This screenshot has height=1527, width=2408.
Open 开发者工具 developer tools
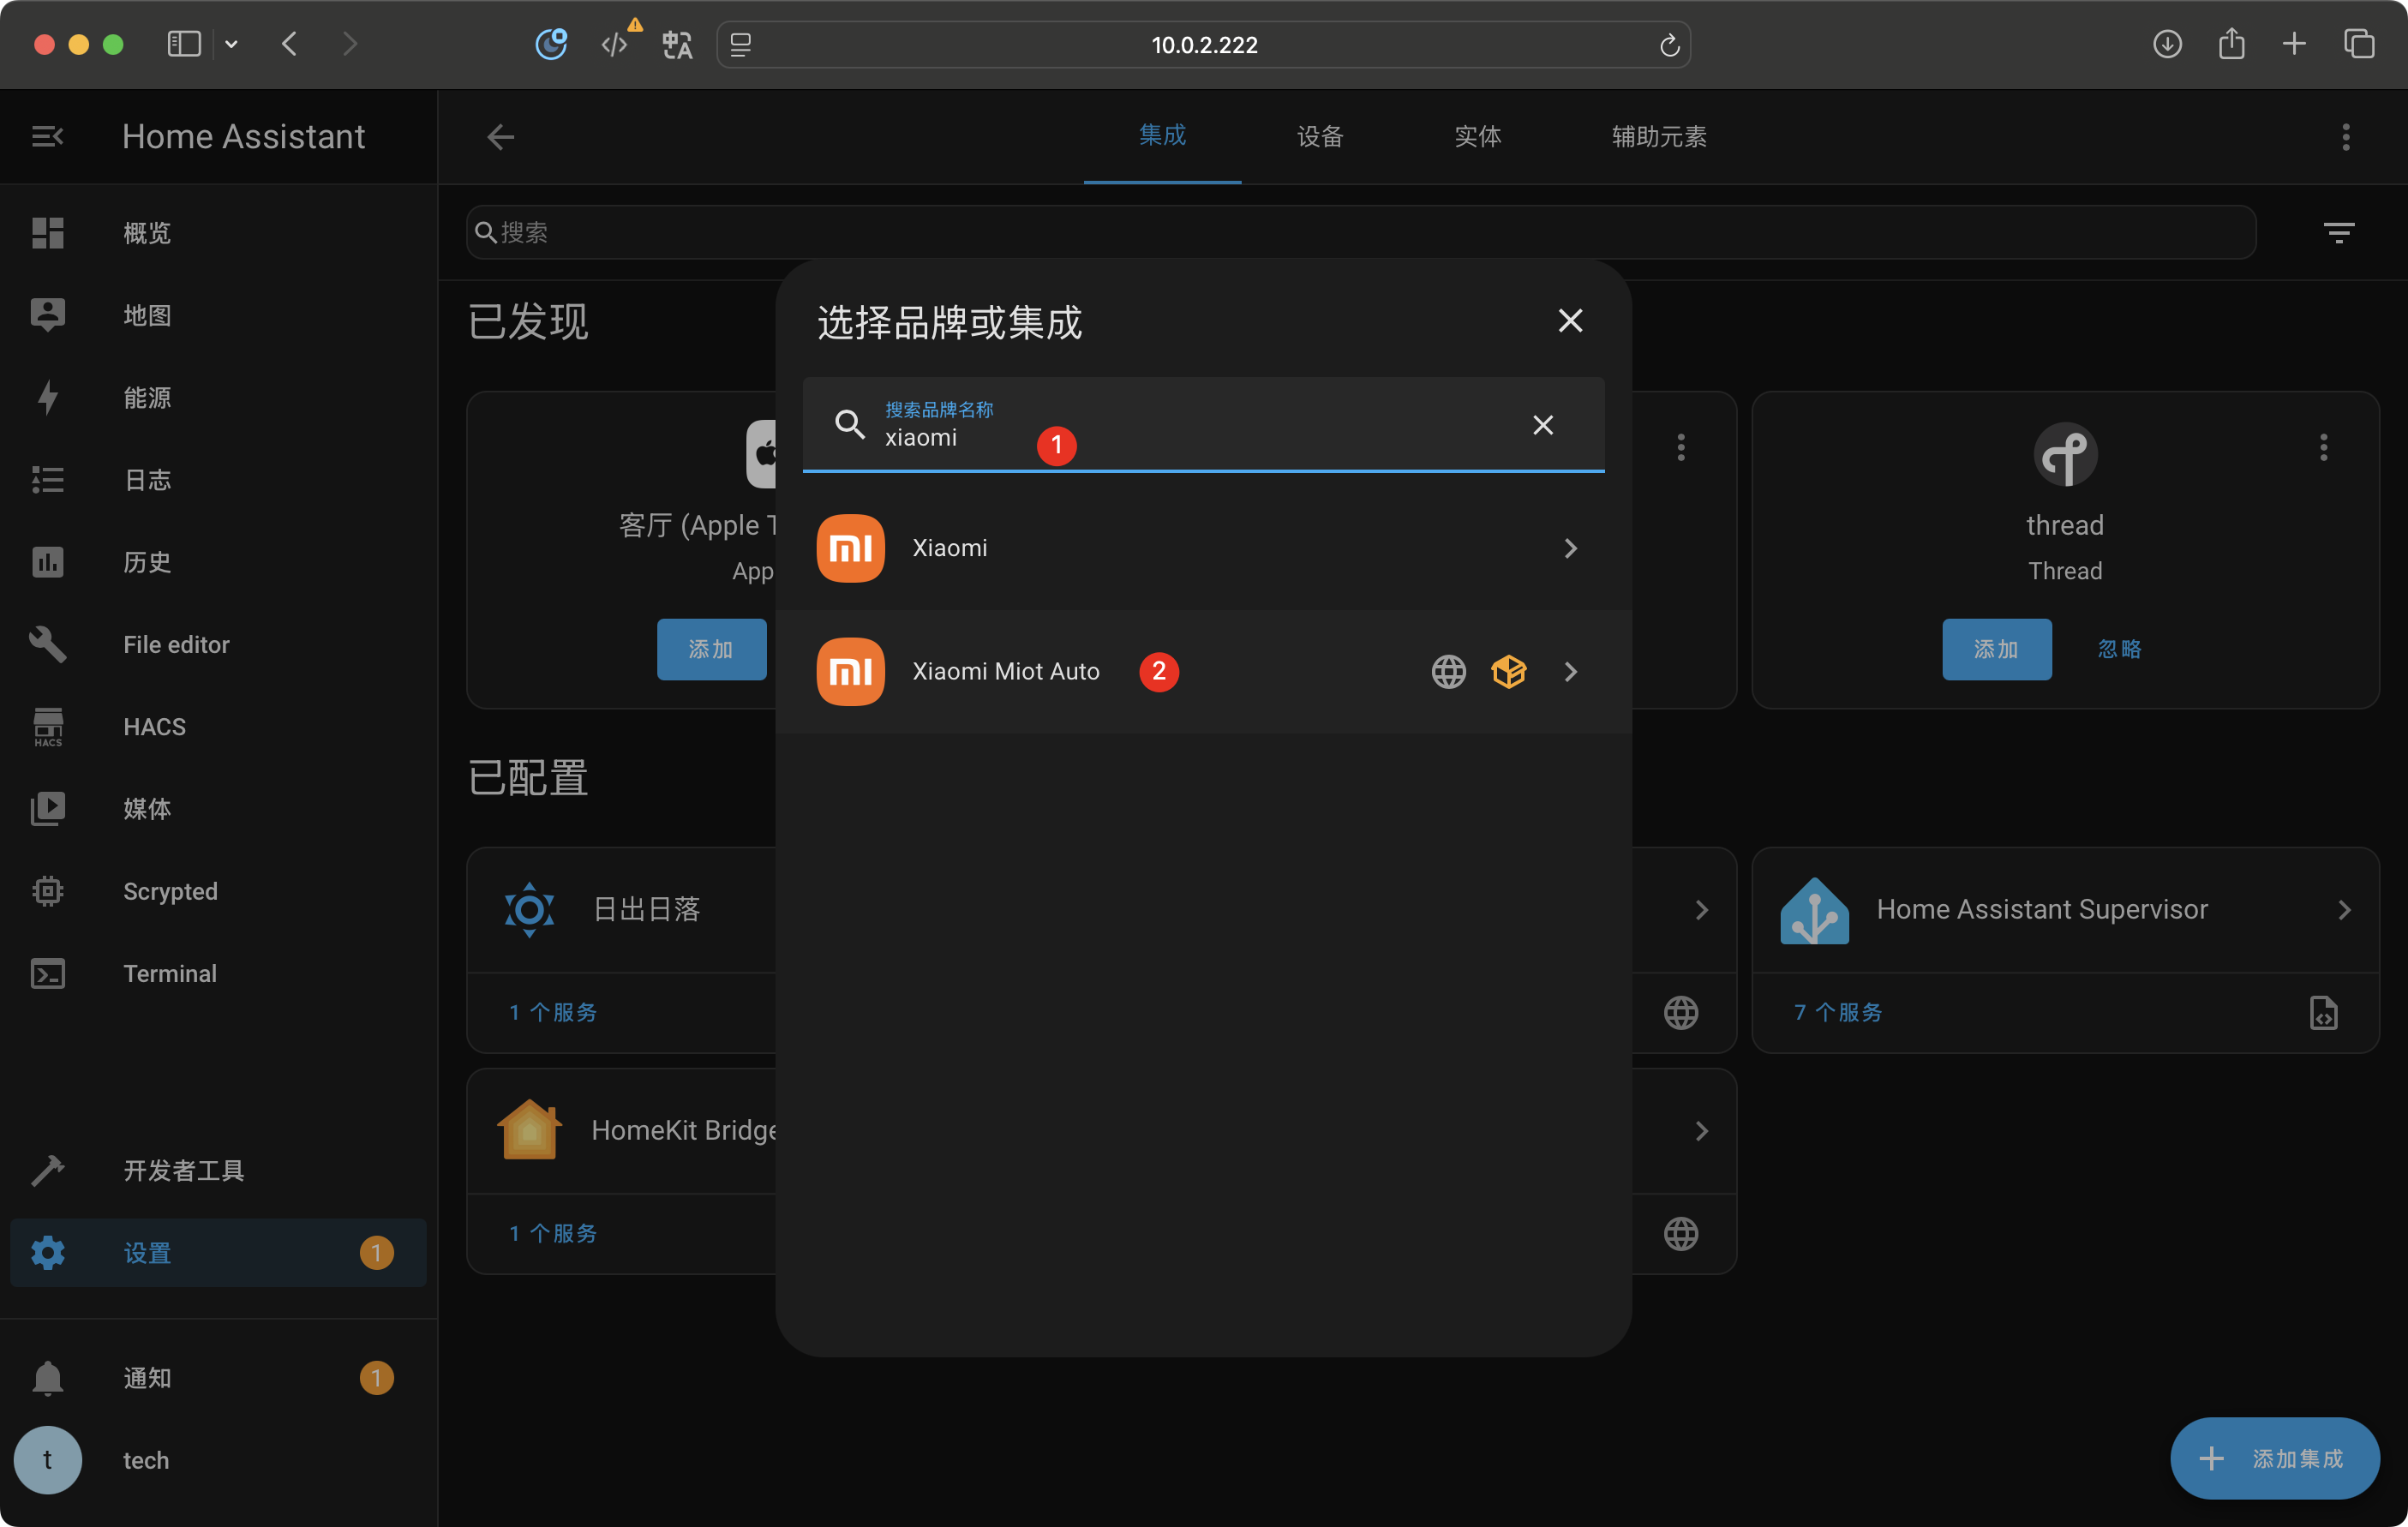pyautogui.click(x=218, y=1170)
